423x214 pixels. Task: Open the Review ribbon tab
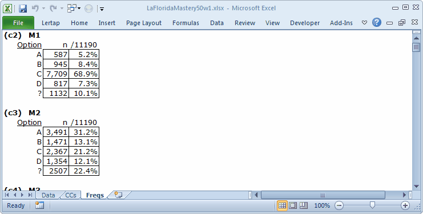click(245, 23)
